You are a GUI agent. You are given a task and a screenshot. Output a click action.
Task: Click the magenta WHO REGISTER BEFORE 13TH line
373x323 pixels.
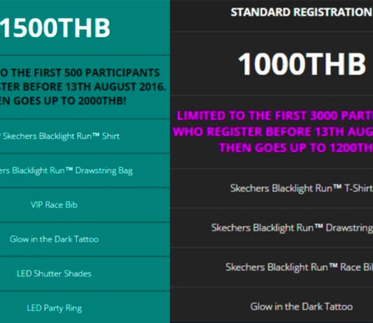[x=272, y=131]
